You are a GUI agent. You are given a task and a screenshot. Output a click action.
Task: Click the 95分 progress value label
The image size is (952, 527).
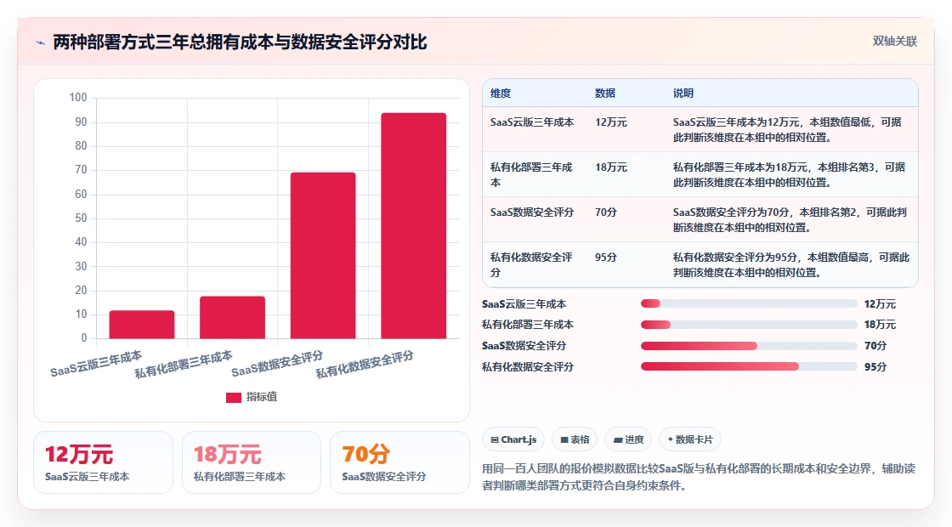click(x=875, y=366)
